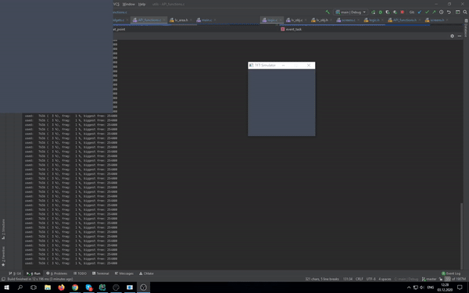
Task: Open Git history clock icon
Action: coord(441,13)
